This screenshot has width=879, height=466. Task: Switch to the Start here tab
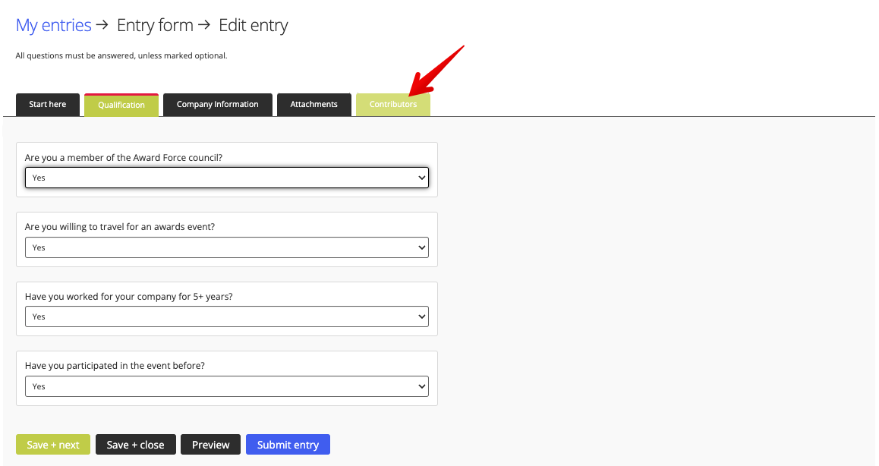[x=47, y=104]
